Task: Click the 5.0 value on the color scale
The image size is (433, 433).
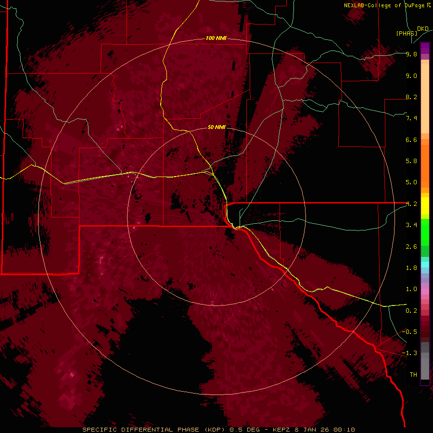Action: (411, 182)
